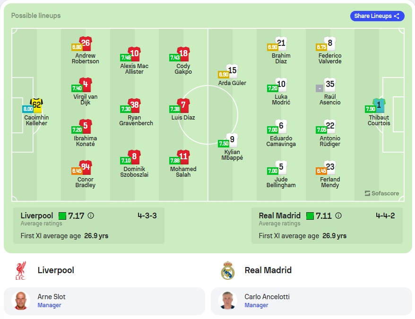Viewport: 415px width, 319px height.
Task: Click the Real Madrid club crest
Action: pyautogui.click(x=228, y=270)
